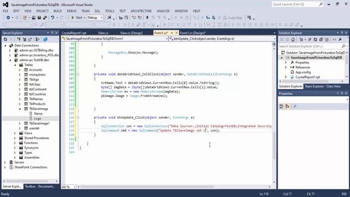The image size is (350, 197).
Task: Click the New Project toolbar icon
Action: [x=25, y=18]
